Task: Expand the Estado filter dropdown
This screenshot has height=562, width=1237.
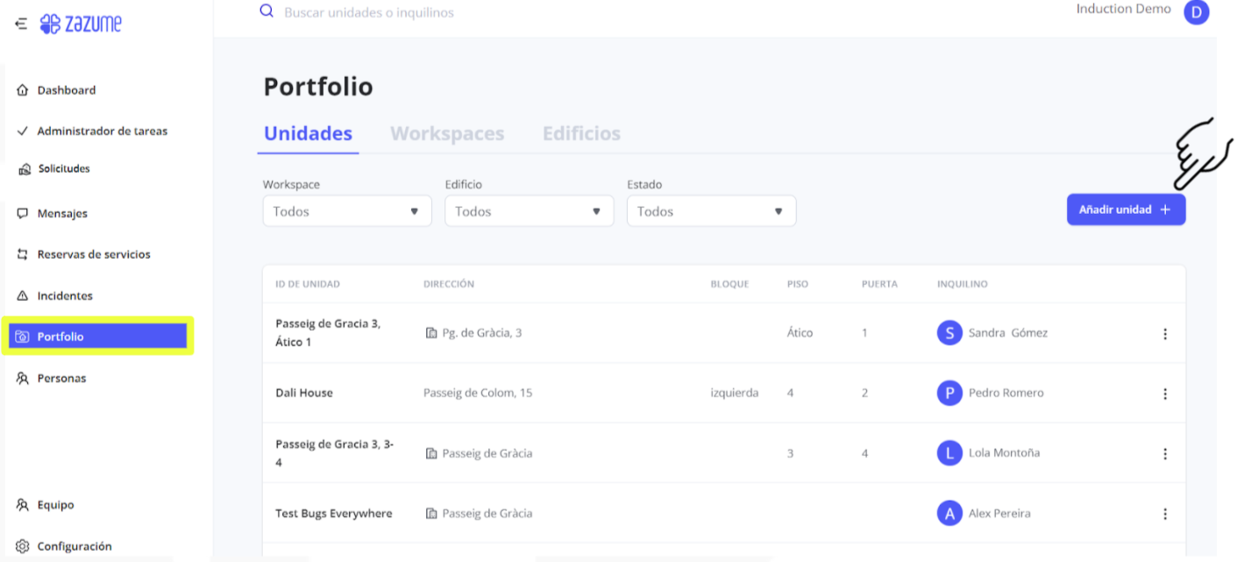Action: 711,211
